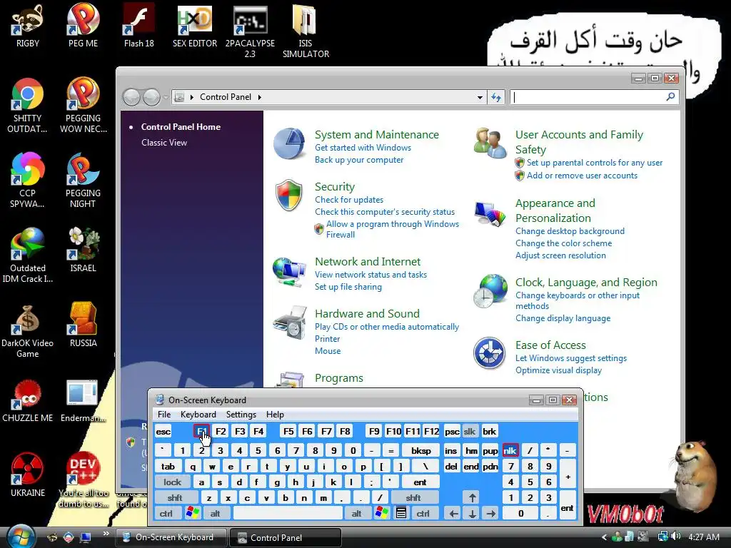Click Back up your computer link
Viewport: 731px width, 548px height.
[x=359, y=159]
